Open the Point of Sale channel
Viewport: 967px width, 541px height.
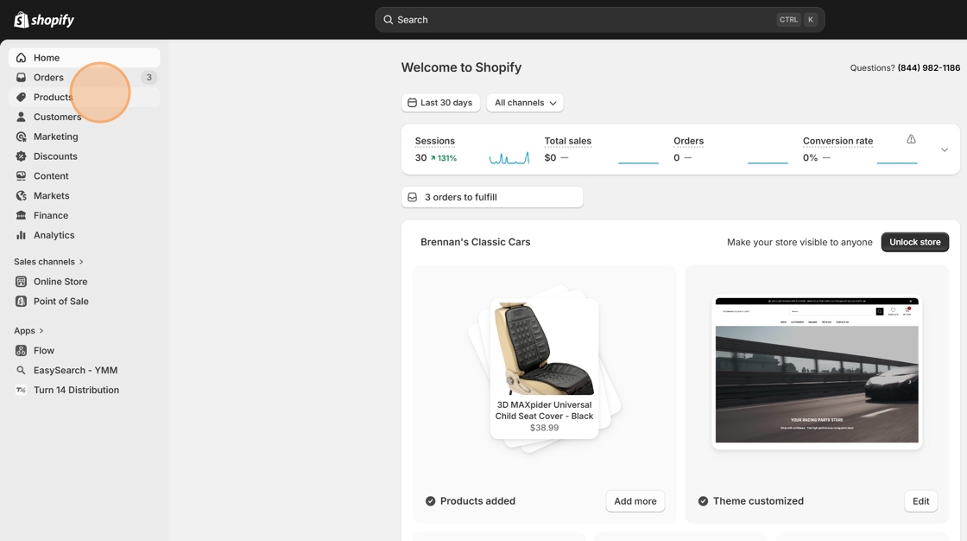(85, 302)
